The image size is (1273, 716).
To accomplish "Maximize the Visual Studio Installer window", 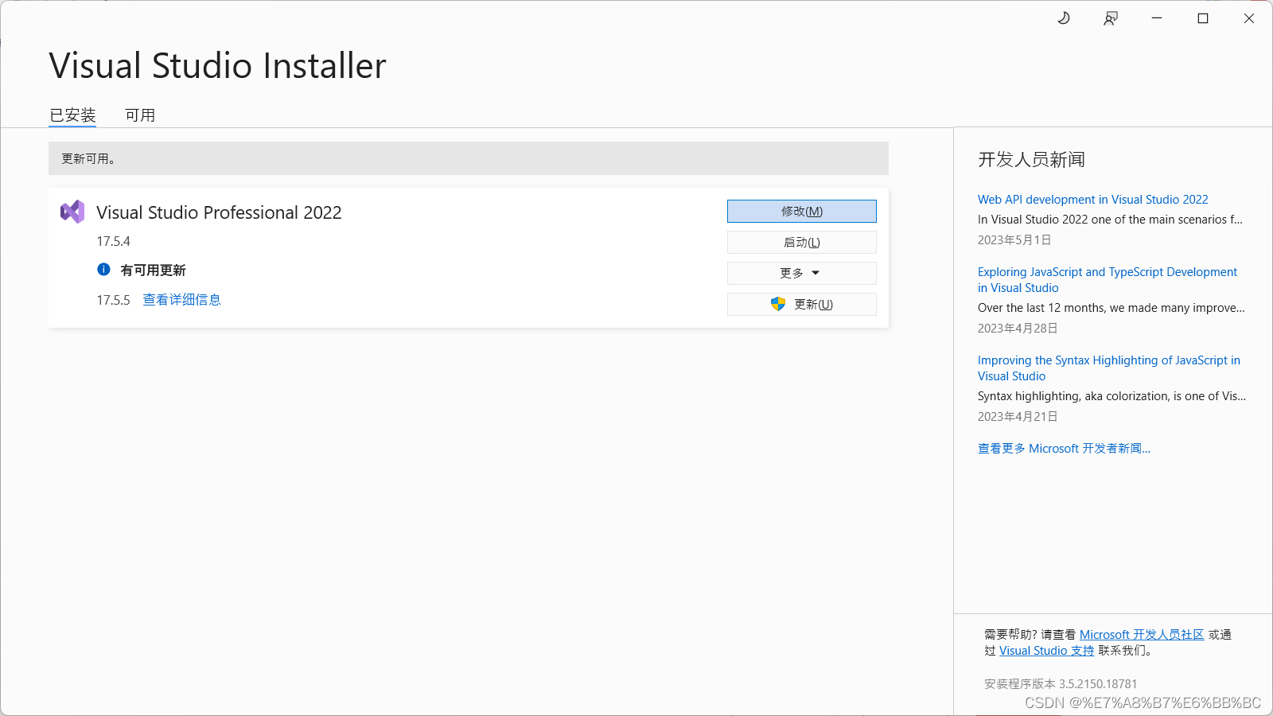I will pos(1202,18).
